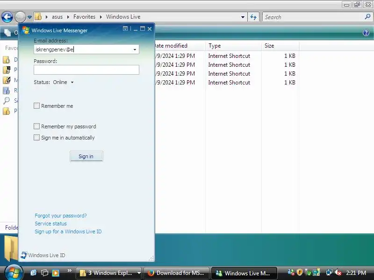374x280 pixels.
Task: Enable Remember me checkbox
Action: click(x=36, y=106)
